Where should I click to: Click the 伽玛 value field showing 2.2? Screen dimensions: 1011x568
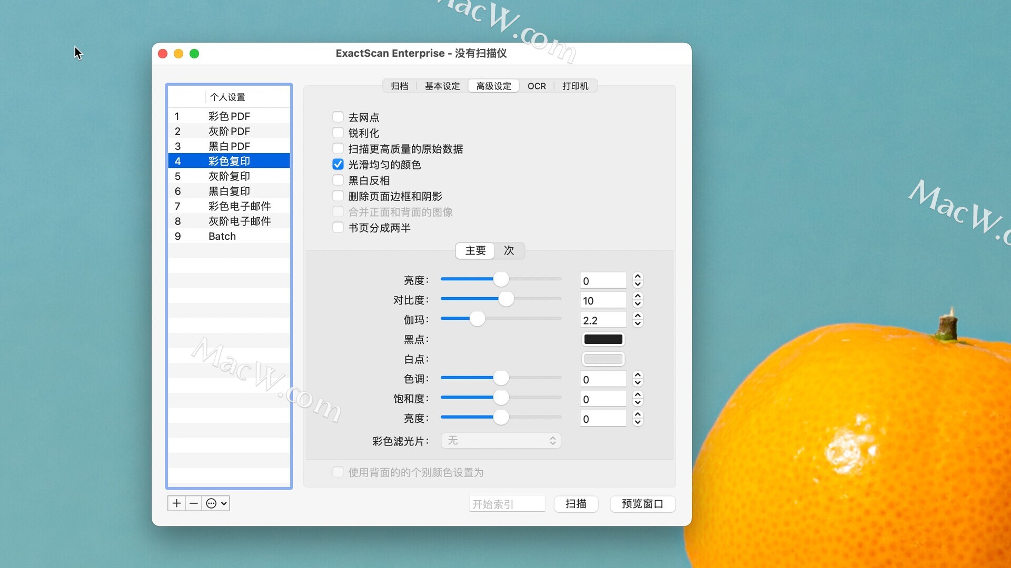(x=603, y=320)
